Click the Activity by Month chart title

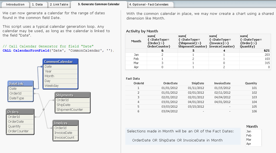(142, 31)
